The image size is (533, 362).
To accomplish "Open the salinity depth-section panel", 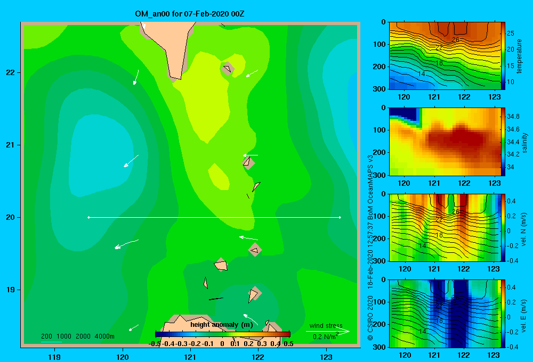I will pyautogui.click(x=445, y=142).
